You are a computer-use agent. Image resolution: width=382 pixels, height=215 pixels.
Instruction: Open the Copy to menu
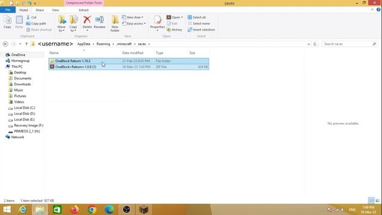point(73,24)
